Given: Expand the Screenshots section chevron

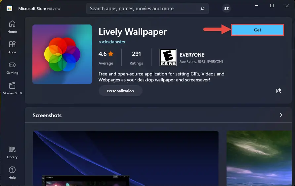Looking at the screenshot, I should 281,115.
